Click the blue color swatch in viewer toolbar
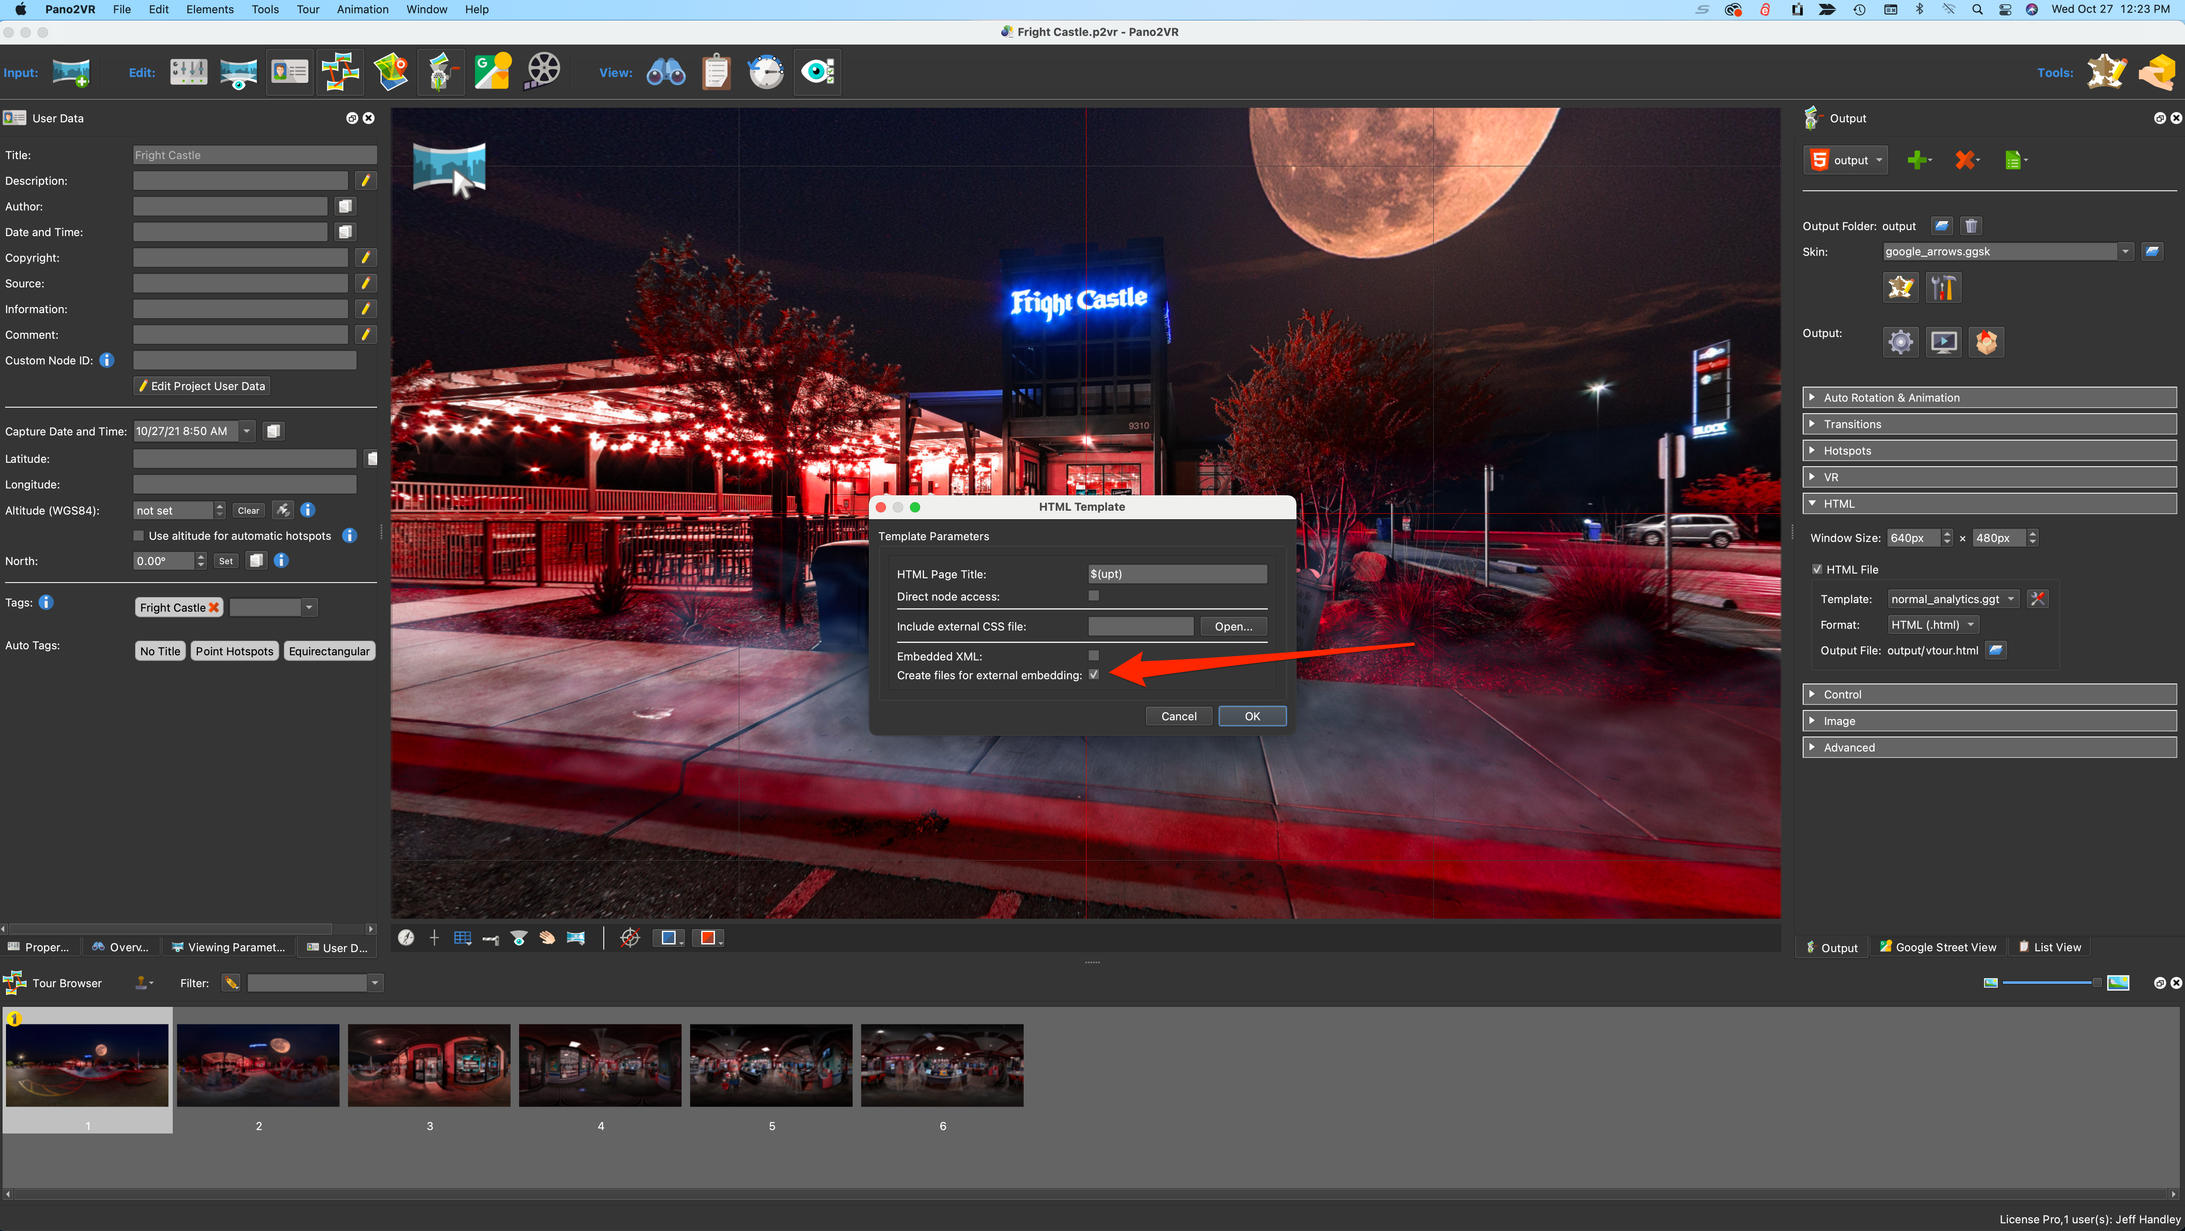2185x1231 pixels. 669,938
